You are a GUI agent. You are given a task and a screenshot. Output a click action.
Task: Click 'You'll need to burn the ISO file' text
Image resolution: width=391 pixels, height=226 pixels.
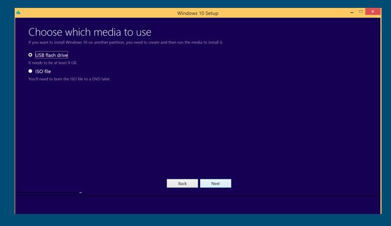[69, 79]
